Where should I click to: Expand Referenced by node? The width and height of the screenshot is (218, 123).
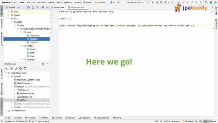click(x=15, y=93)
